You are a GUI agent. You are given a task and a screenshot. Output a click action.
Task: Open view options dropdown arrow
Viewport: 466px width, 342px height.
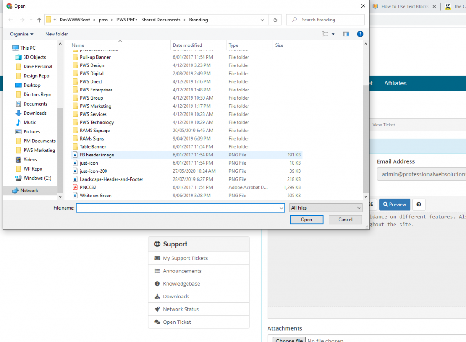click(x=333, y=34)
